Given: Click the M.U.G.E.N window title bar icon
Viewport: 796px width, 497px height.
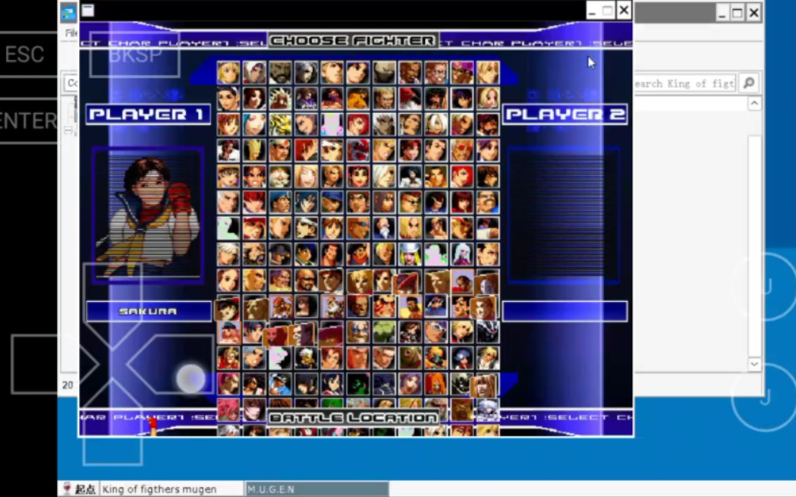Looking at the screenshot, I should pyautogui.click(x=88, y=10).
